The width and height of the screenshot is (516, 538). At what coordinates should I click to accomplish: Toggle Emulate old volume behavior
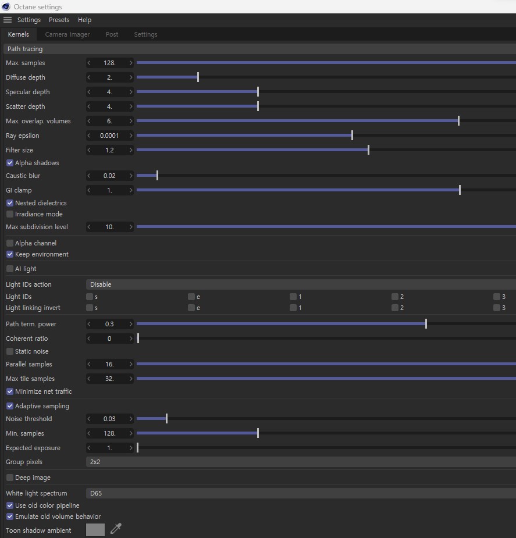[x=10, y=516]
